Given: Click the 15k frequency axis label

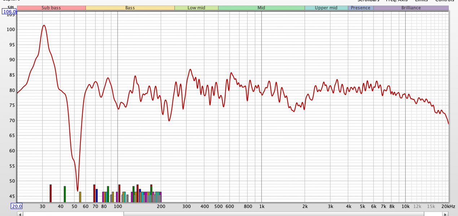Looking at the screenshot, I should tap(431, 206).
